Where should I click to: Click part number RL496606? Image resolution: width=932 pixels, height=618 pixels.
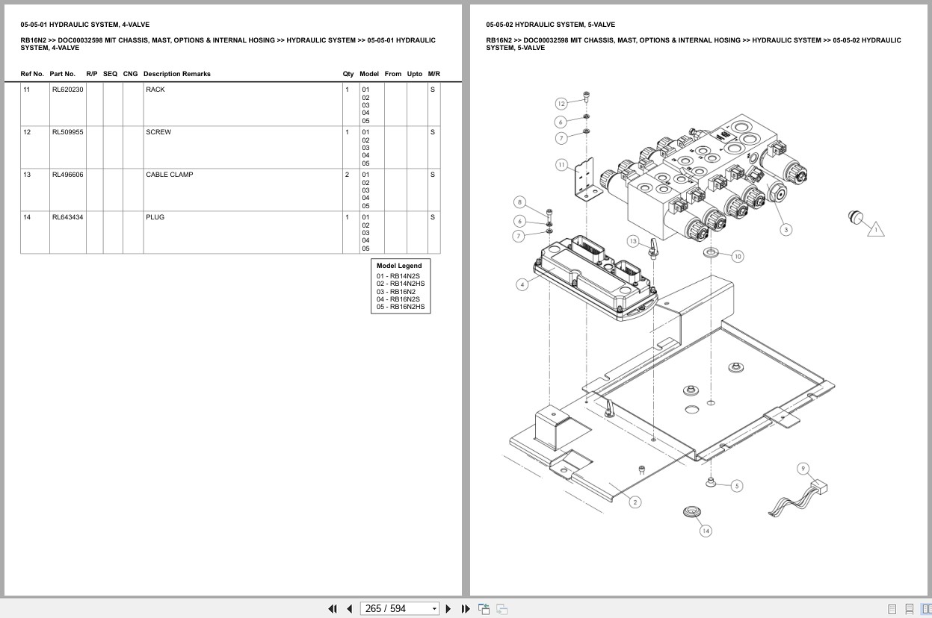pyautogui.click(x=67, y=175)
